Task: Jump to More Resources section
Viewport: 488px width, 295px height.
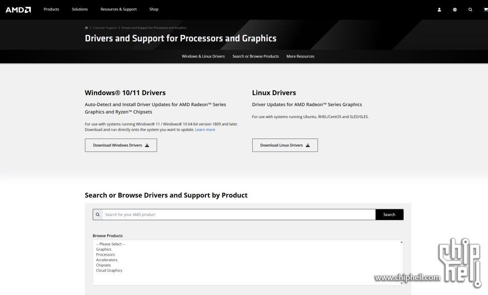Action: click(x=301, y=56)
